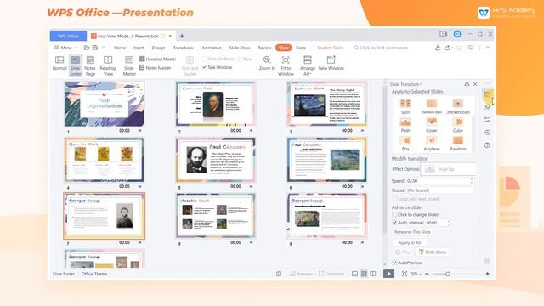Toggle the Task Window checkbox
The height and width of the screenshot is (306, 544).
pyautogui.click(x=204, y=67)
